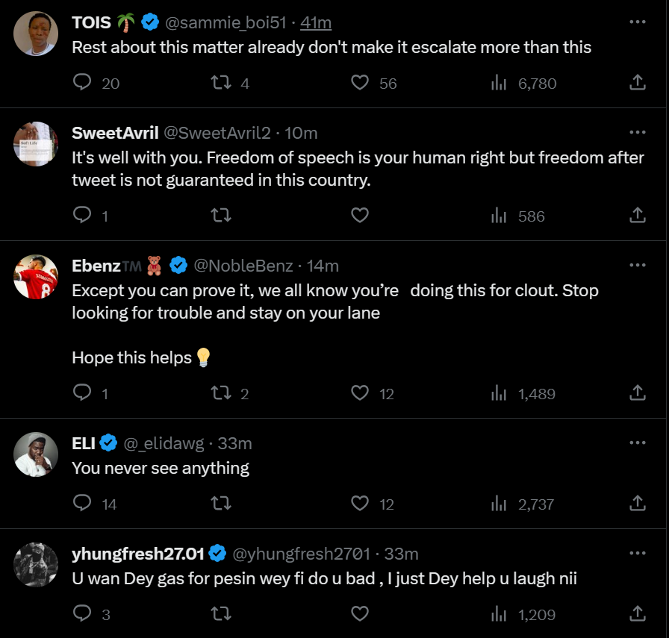Viewport: 669px width, 638px height.
Task: View analytics on Ebenz's tweet
Action: 499,393
